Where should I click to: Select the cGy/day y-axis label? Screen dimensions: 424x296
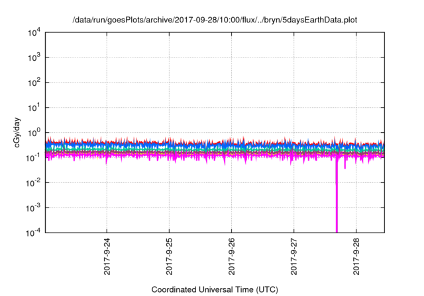(x=17, y=132)
